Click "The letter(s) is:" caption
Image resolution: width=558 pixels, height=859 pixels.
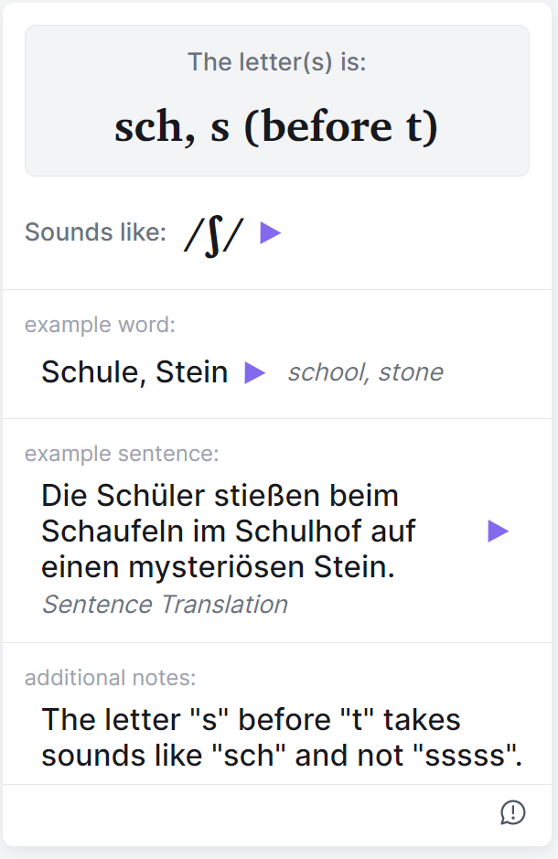click(276, 62)
